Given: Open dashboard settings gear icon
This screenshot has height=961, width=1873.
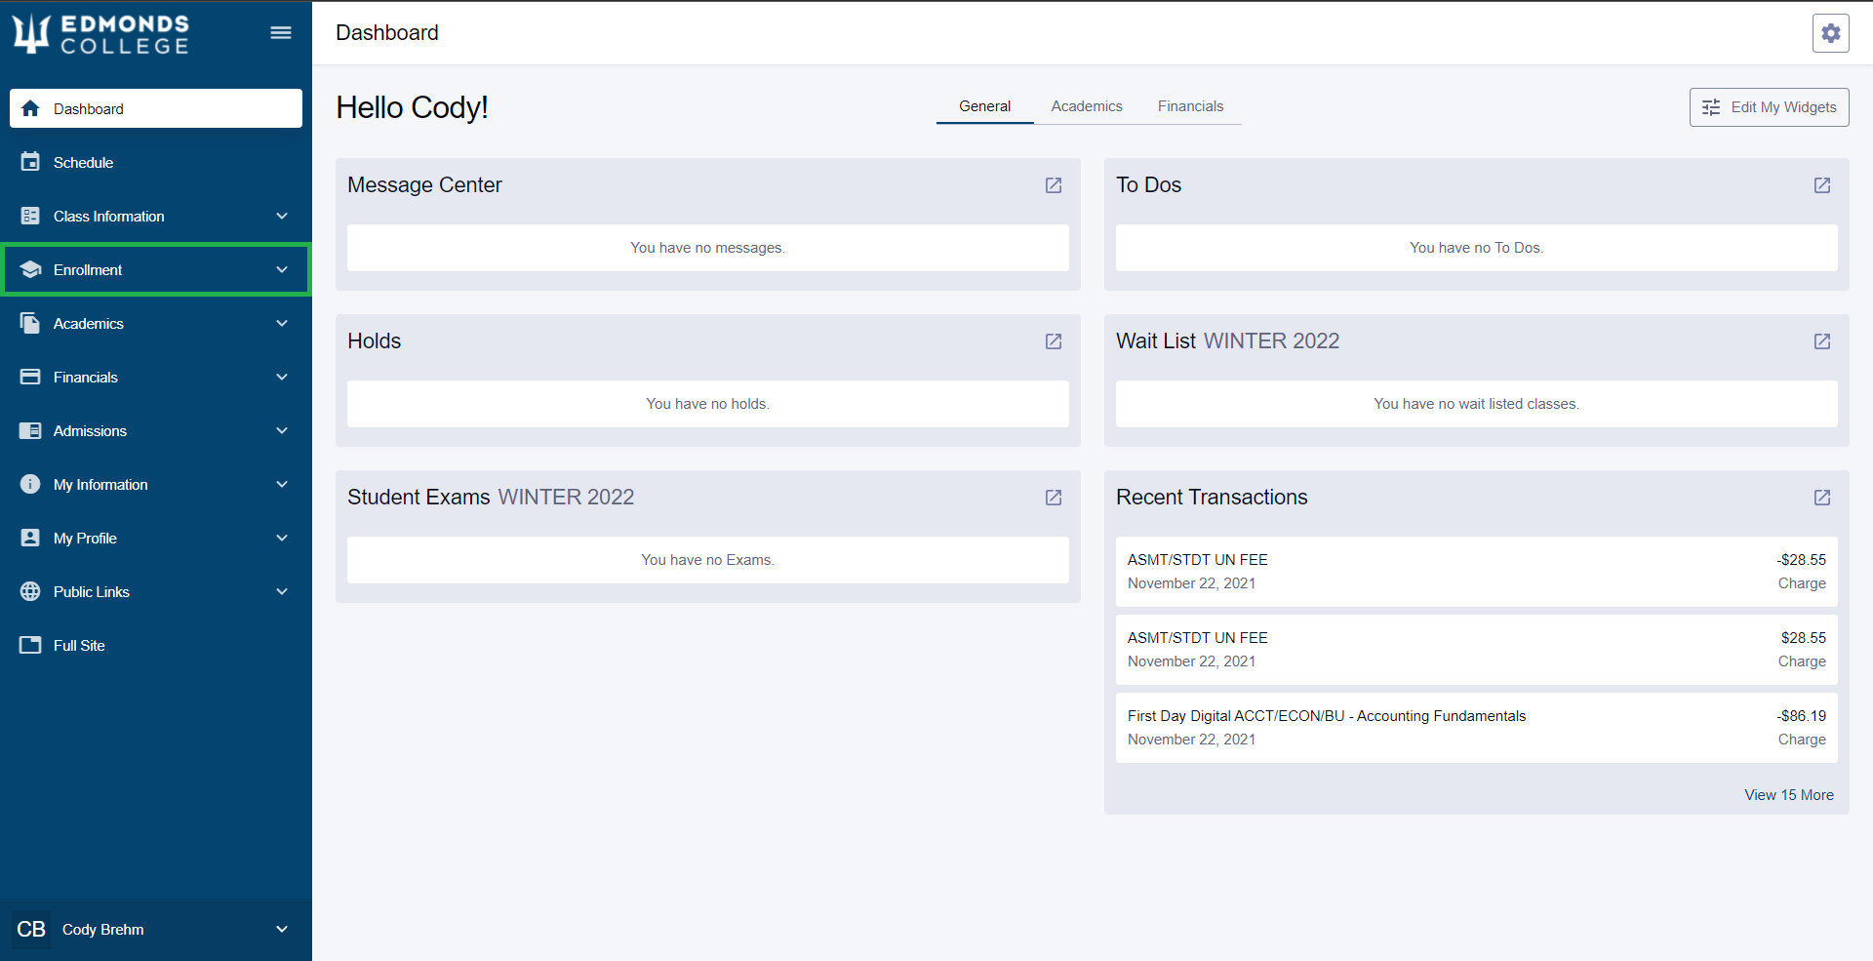Looking at the screenshot, I should pyautogui.click(x=1830, y=33).
